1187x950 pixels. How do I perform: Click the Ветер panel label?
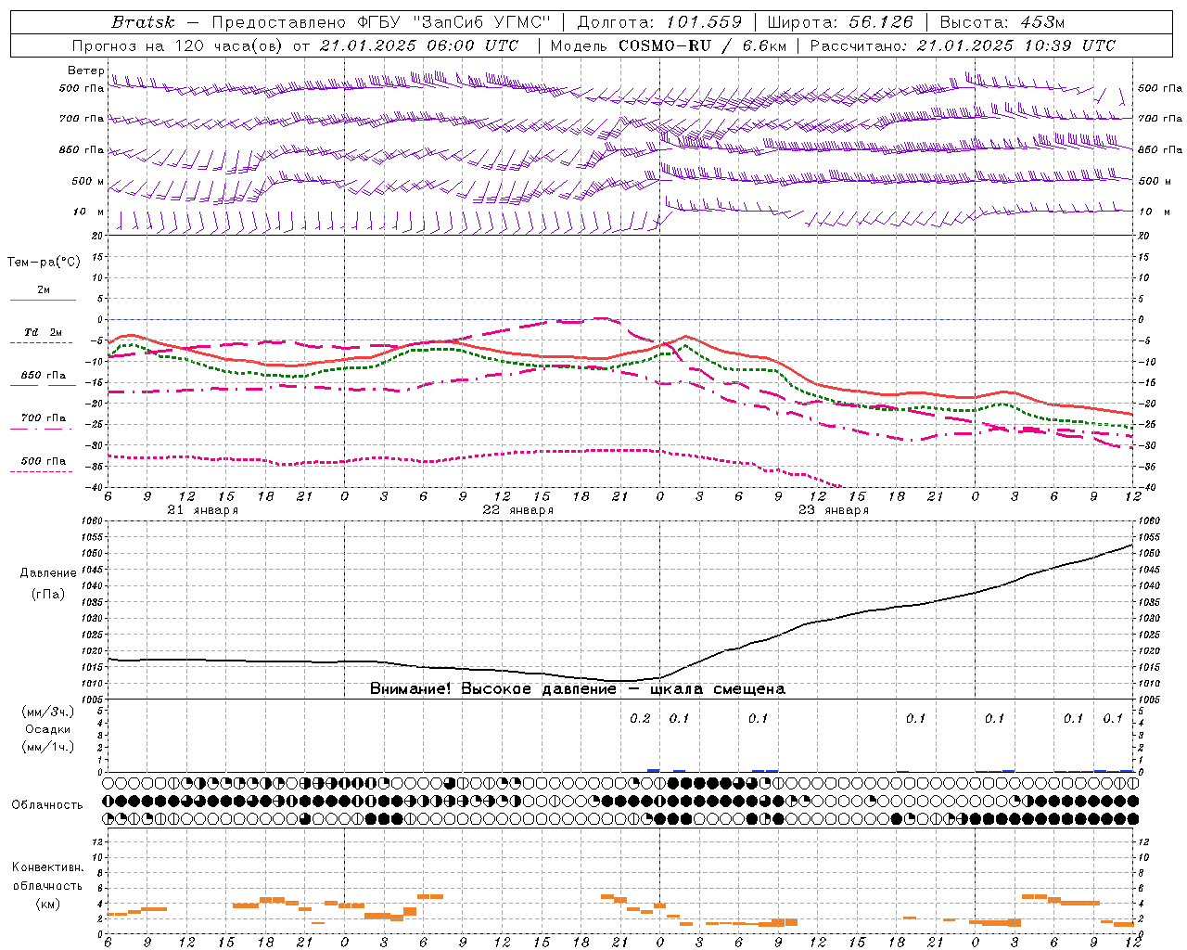coord(85,71)
